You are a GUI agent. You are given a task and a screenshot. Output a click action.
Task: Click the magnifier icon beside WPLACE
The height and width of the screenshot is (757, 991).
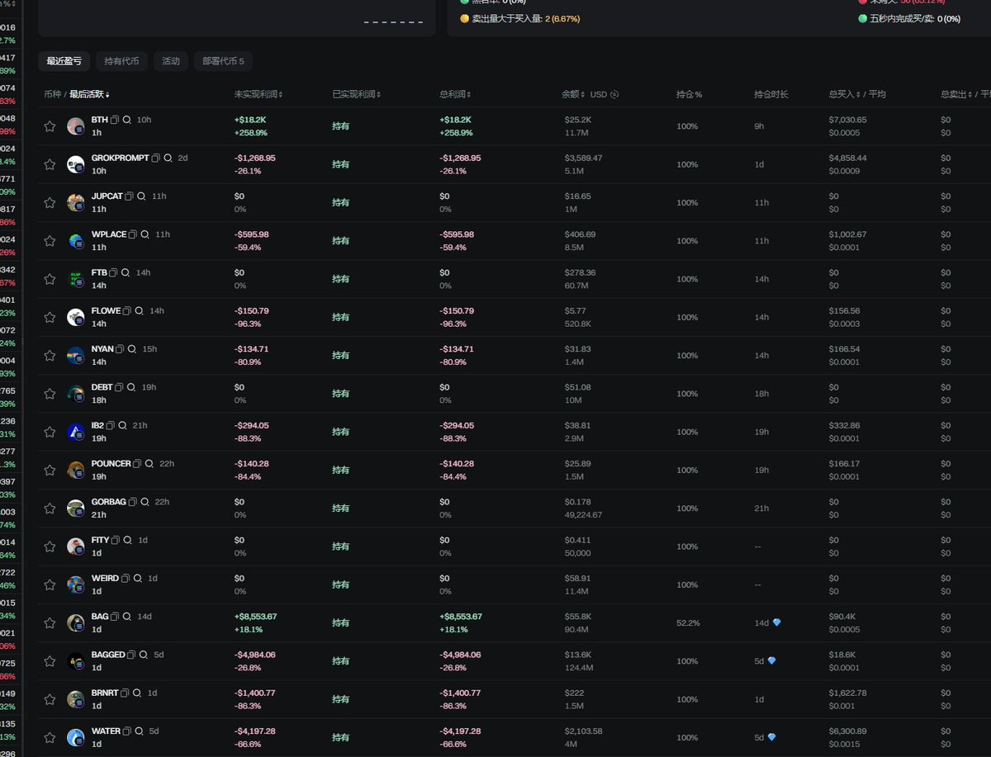click(x=145, y=234)
